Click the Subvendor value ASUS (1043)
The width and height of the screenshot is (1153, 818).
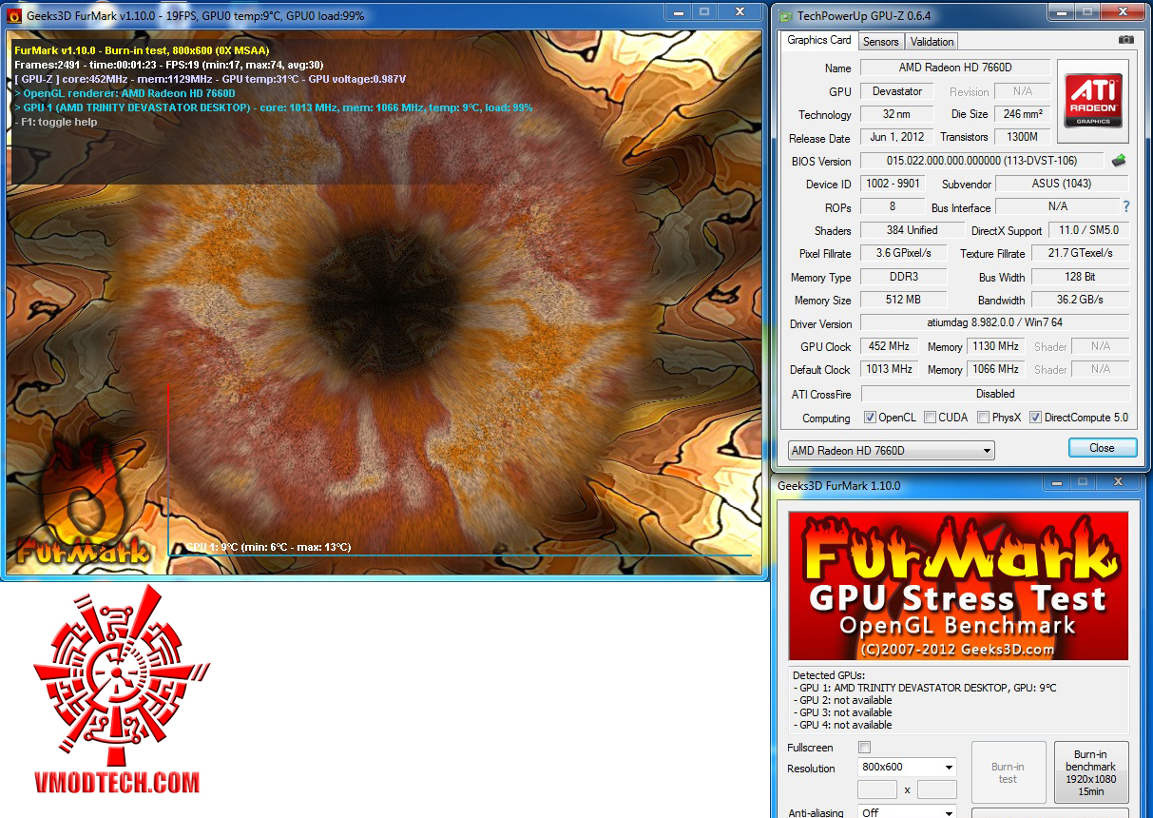click(1062, 184)
